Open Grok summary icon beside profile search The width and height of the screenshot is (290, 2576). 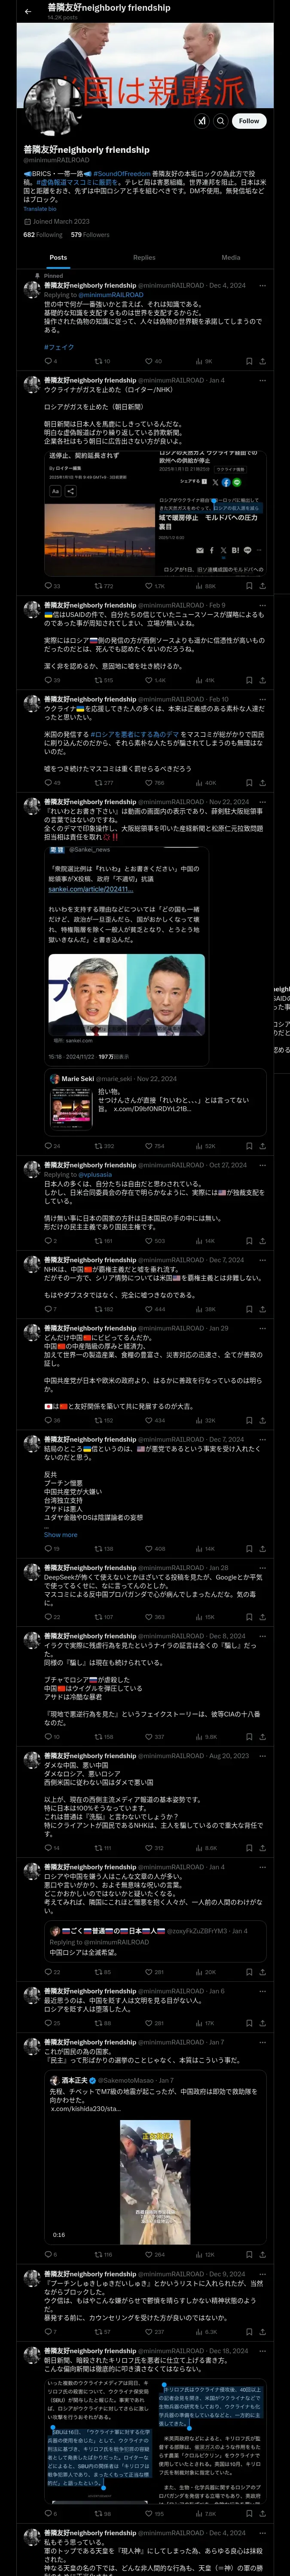coord(202,120)
